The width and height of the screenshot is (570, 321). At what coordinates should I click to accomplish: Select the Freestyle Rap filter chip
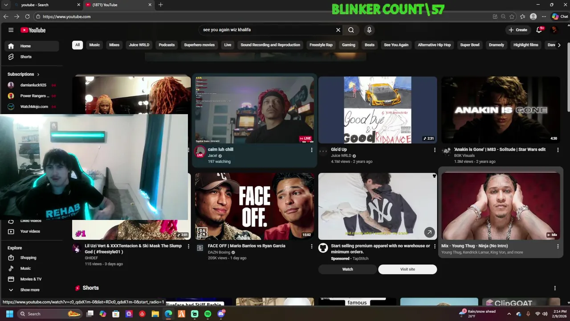click(x=321, y=45)
